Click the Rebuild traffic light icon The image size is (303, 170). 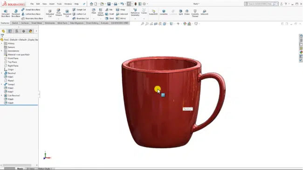(x=136, y=4)
